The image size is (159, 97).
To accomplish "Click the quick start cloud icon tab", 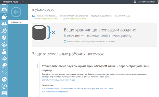I will 33,16.
